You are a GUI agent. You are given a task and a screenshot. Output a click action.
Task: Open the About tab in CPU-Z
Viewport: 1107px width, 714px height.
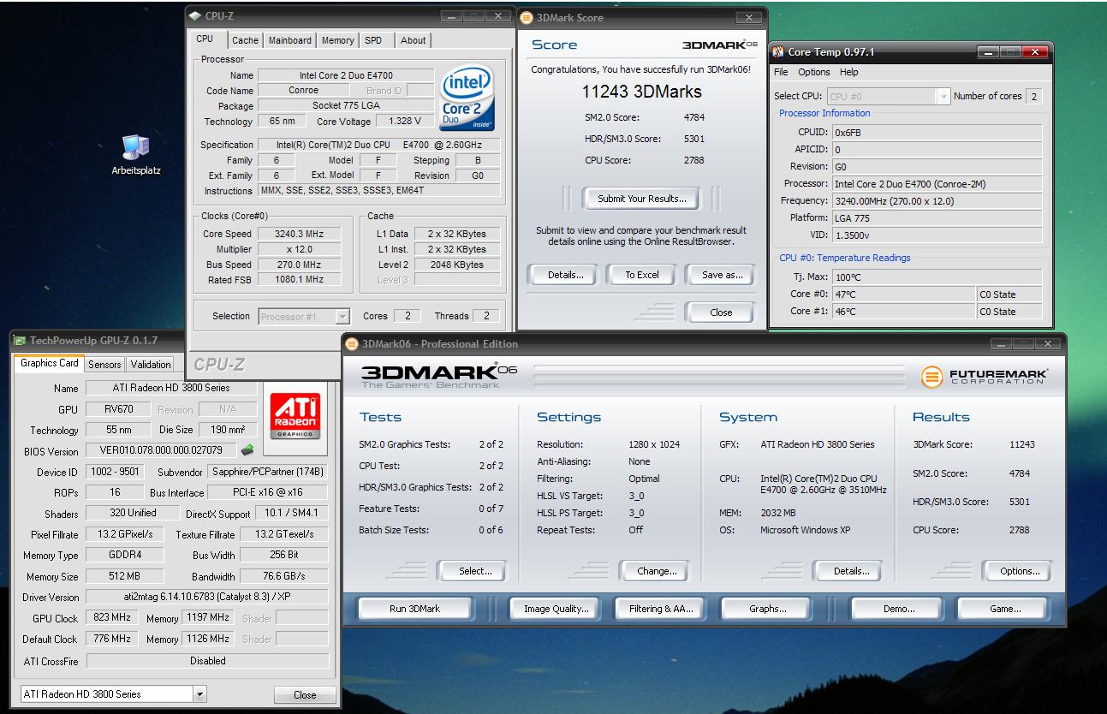(413, 40)
